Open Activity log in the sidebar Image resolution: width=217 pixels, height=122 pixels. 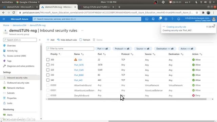click(x=12, y=51)
